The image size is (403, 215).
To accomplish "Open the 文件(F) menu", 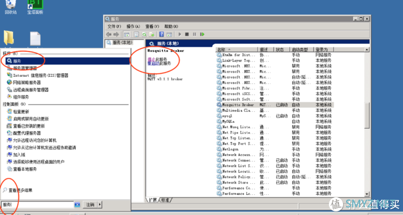I will pyautogui.click(x=114, y=27).
